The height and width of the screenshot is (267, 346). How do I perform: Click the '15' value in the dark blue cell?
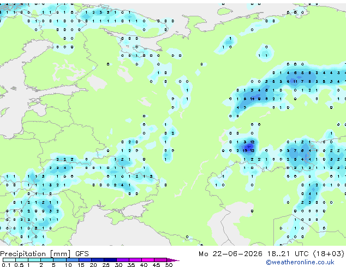(244, 151)
